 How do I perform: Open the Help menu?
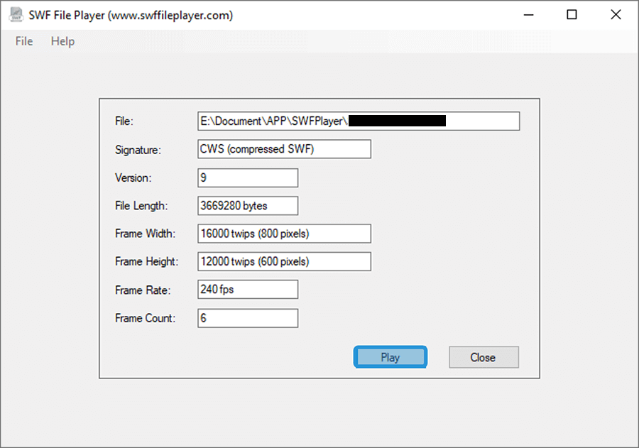coord(62,41)
